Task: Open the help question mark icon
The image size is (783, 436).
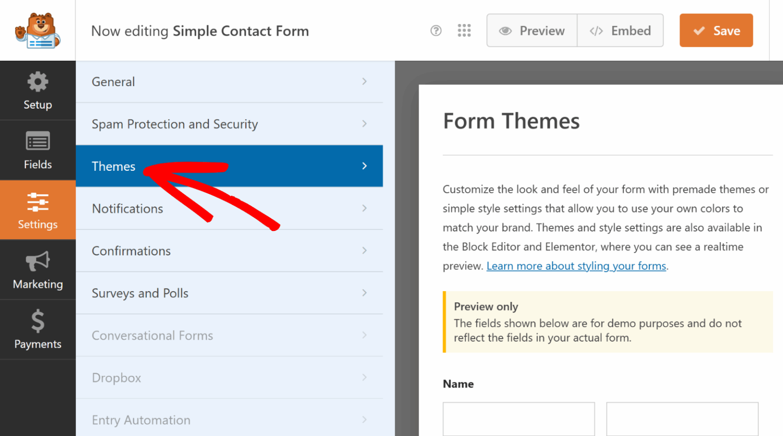Action: 436,31
